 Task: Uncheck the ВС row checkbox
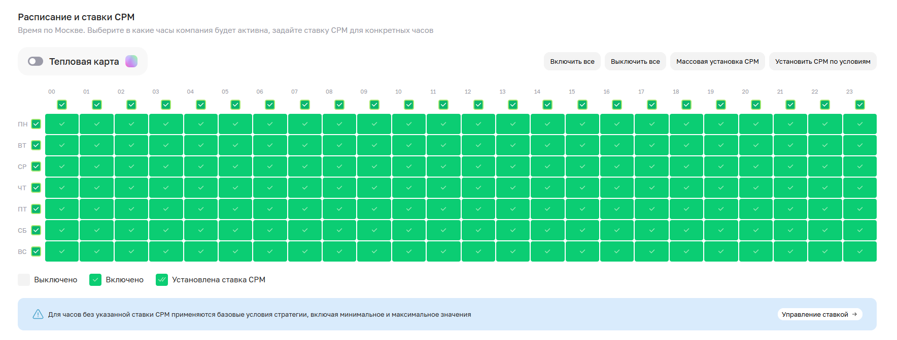coord(36,251)
